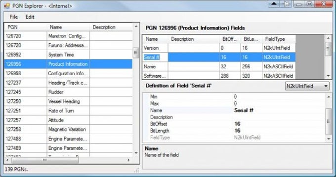Click the property grid scroll-down arrow

[x=329, y=139]
